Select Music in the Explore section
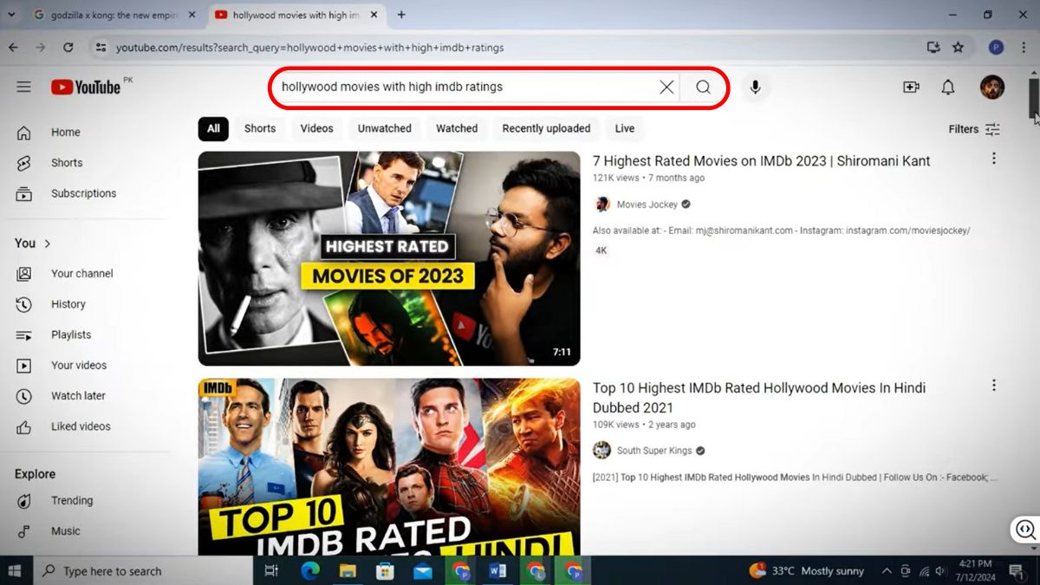Image resolution: width=1040 pixels, height=585 pixels. click(65, 530)
